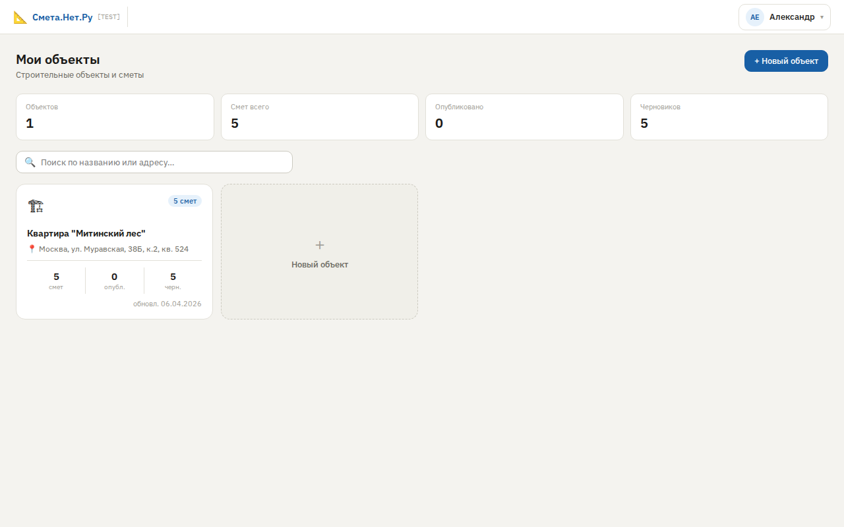The image size is (844, 527).
Task: Open the Квартира "Митинский лес" object title
Action: pos(86,233)
